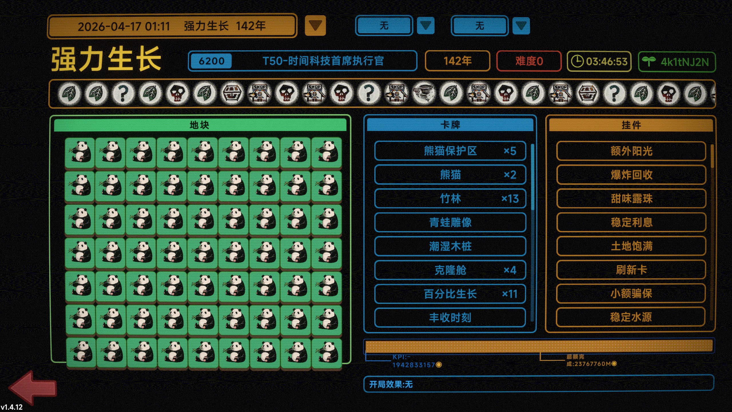Image resolution: width=732 pixels, height=412 pixels.
Task: Open the orange save record dropdown arrow
Action: pyautogui.click(x=315, y=26)
